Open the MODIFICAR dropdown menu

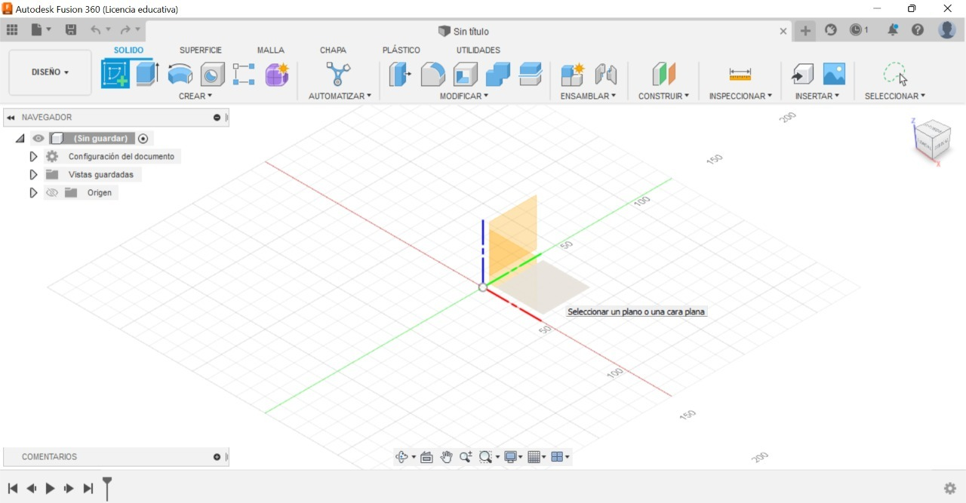pyautogui.click(x=464, y=96)
